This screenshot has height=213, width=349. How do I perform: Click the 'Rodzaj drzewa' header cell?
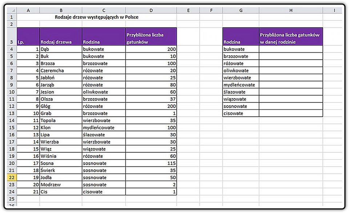[x=61, y=36]
